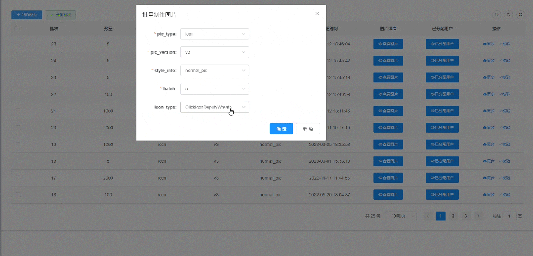Go to pagination page 2
The width and height of the screenshot is (533, 256).
[453, 216]
